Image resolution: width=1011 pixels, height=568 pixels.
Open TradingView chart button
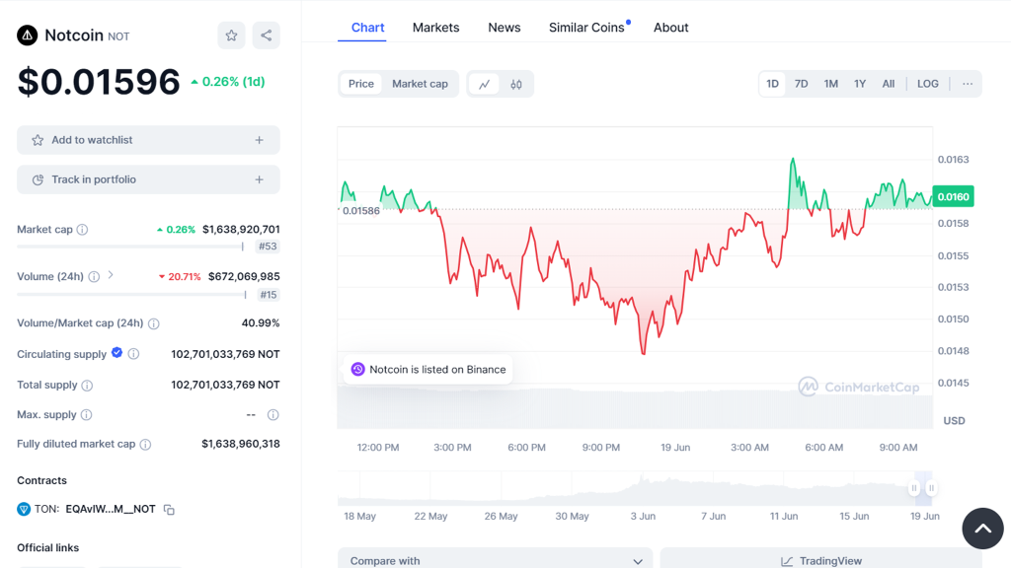(820, 560)
